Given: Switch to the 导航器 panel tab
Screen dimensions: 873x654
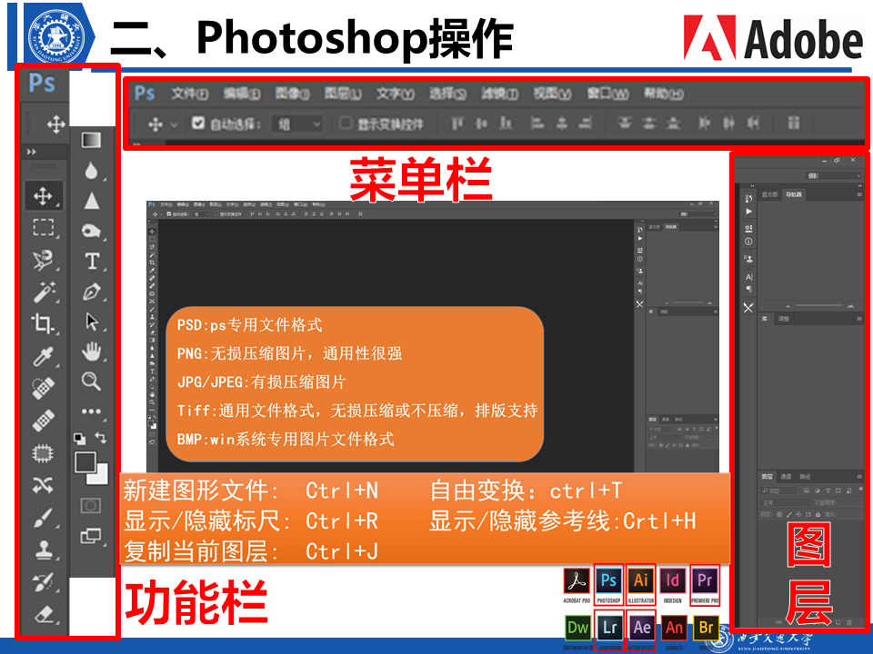Looking at the screenshot, I should coord(795,194).
